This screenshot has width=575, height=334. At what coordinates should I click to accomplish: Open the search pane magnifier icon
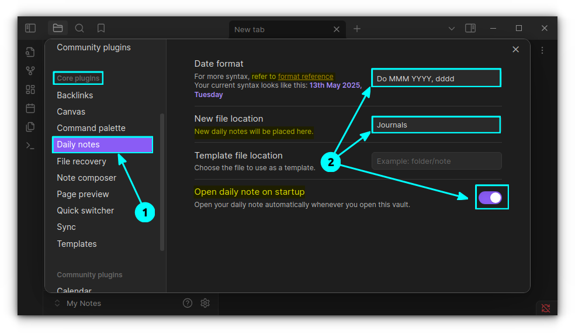coord(79,28)
